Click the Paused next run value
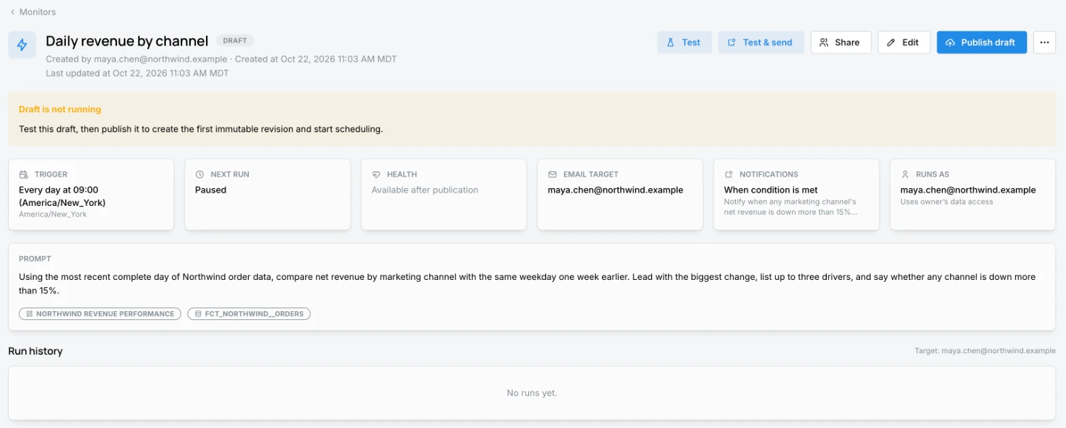1066x428 pixels. tap(211, 190)
